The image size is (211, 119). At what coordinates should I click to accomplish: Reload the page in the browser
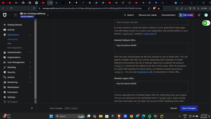(x=11, y=8)
